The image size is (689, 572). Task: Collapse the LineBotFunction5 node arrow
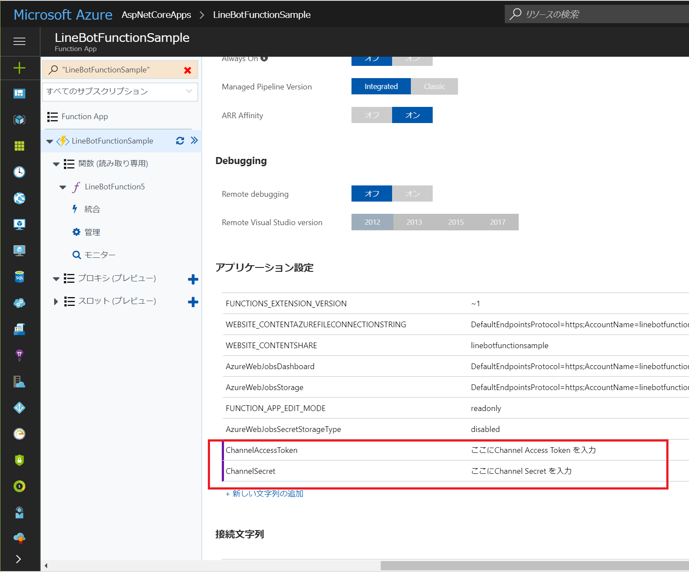(63, 187)
